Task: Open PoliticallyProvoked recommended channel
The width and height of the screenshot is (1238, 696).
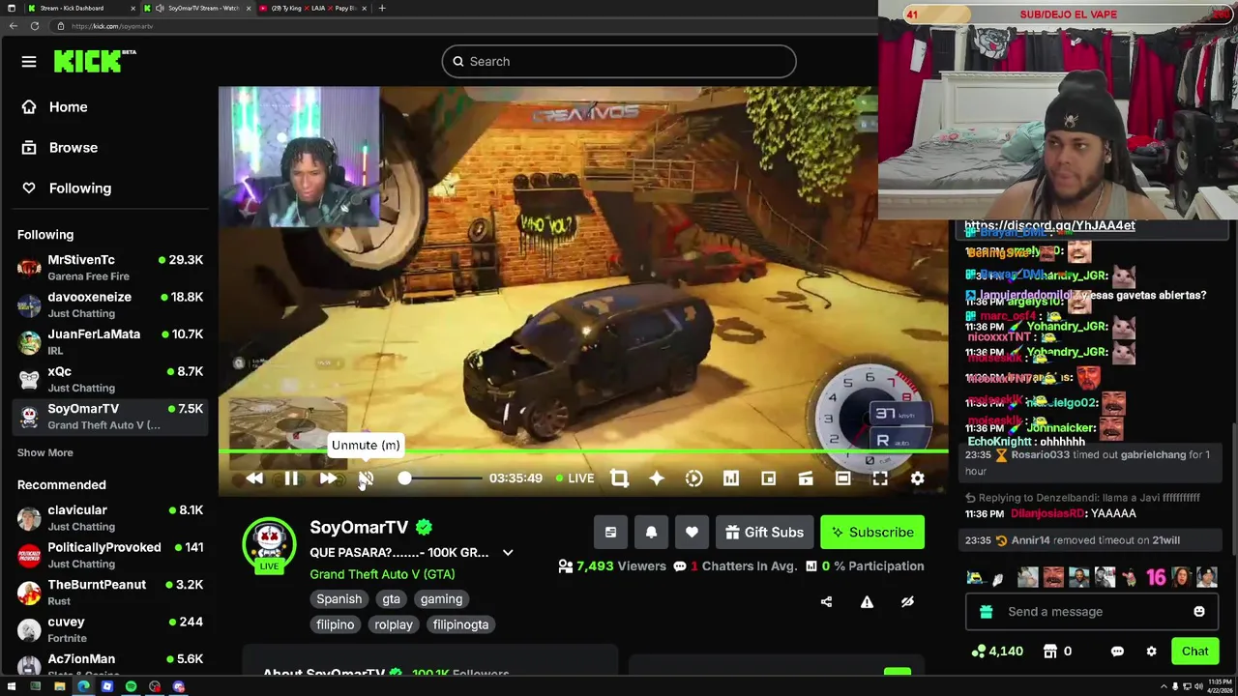Action: click(110, 555)
